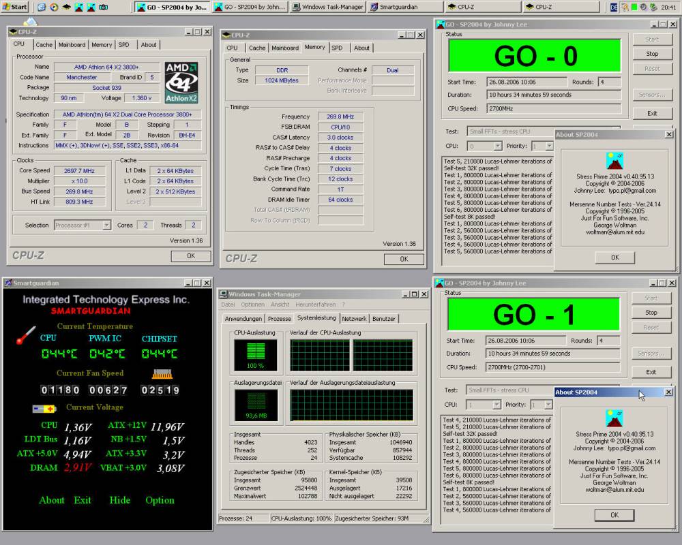This screenshot has width=682, height=545.
Task: Click the green GO - 0 status banner
Action: [535, 56]
